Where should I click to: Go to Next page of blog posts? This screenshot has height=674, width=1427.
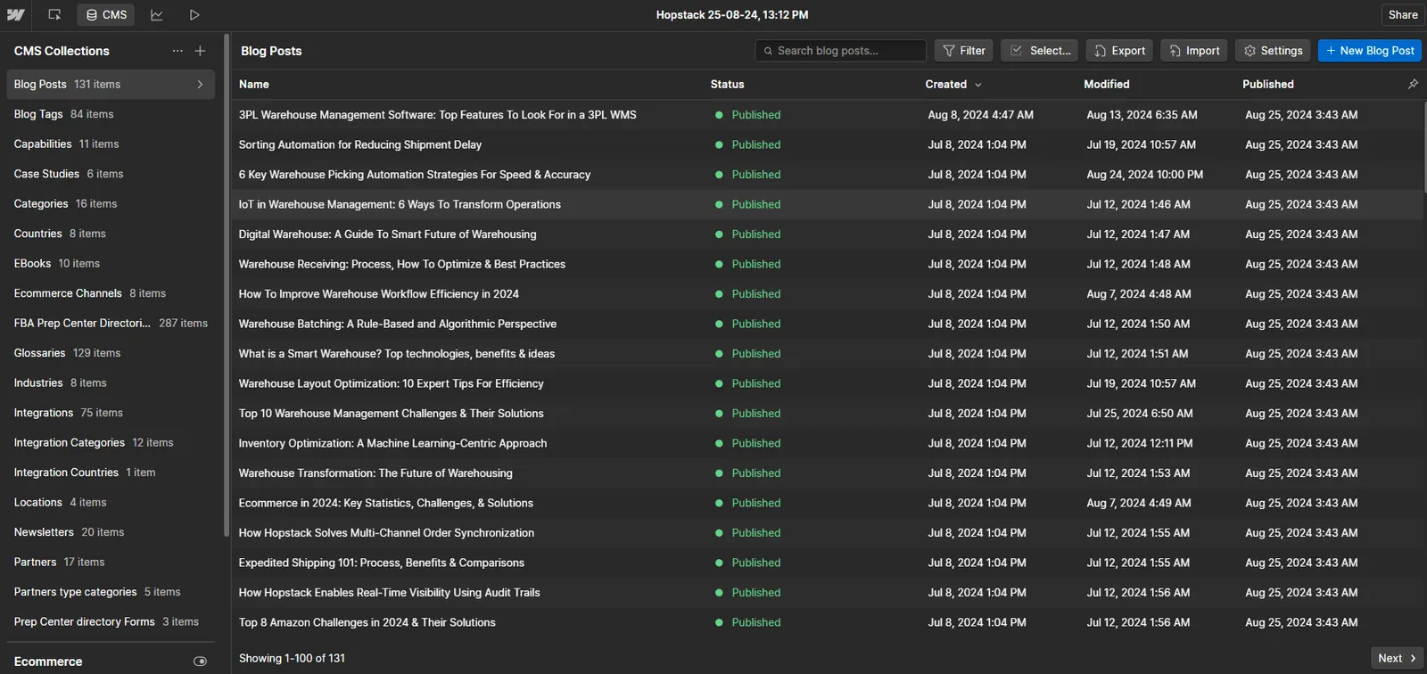(1396, 658)
